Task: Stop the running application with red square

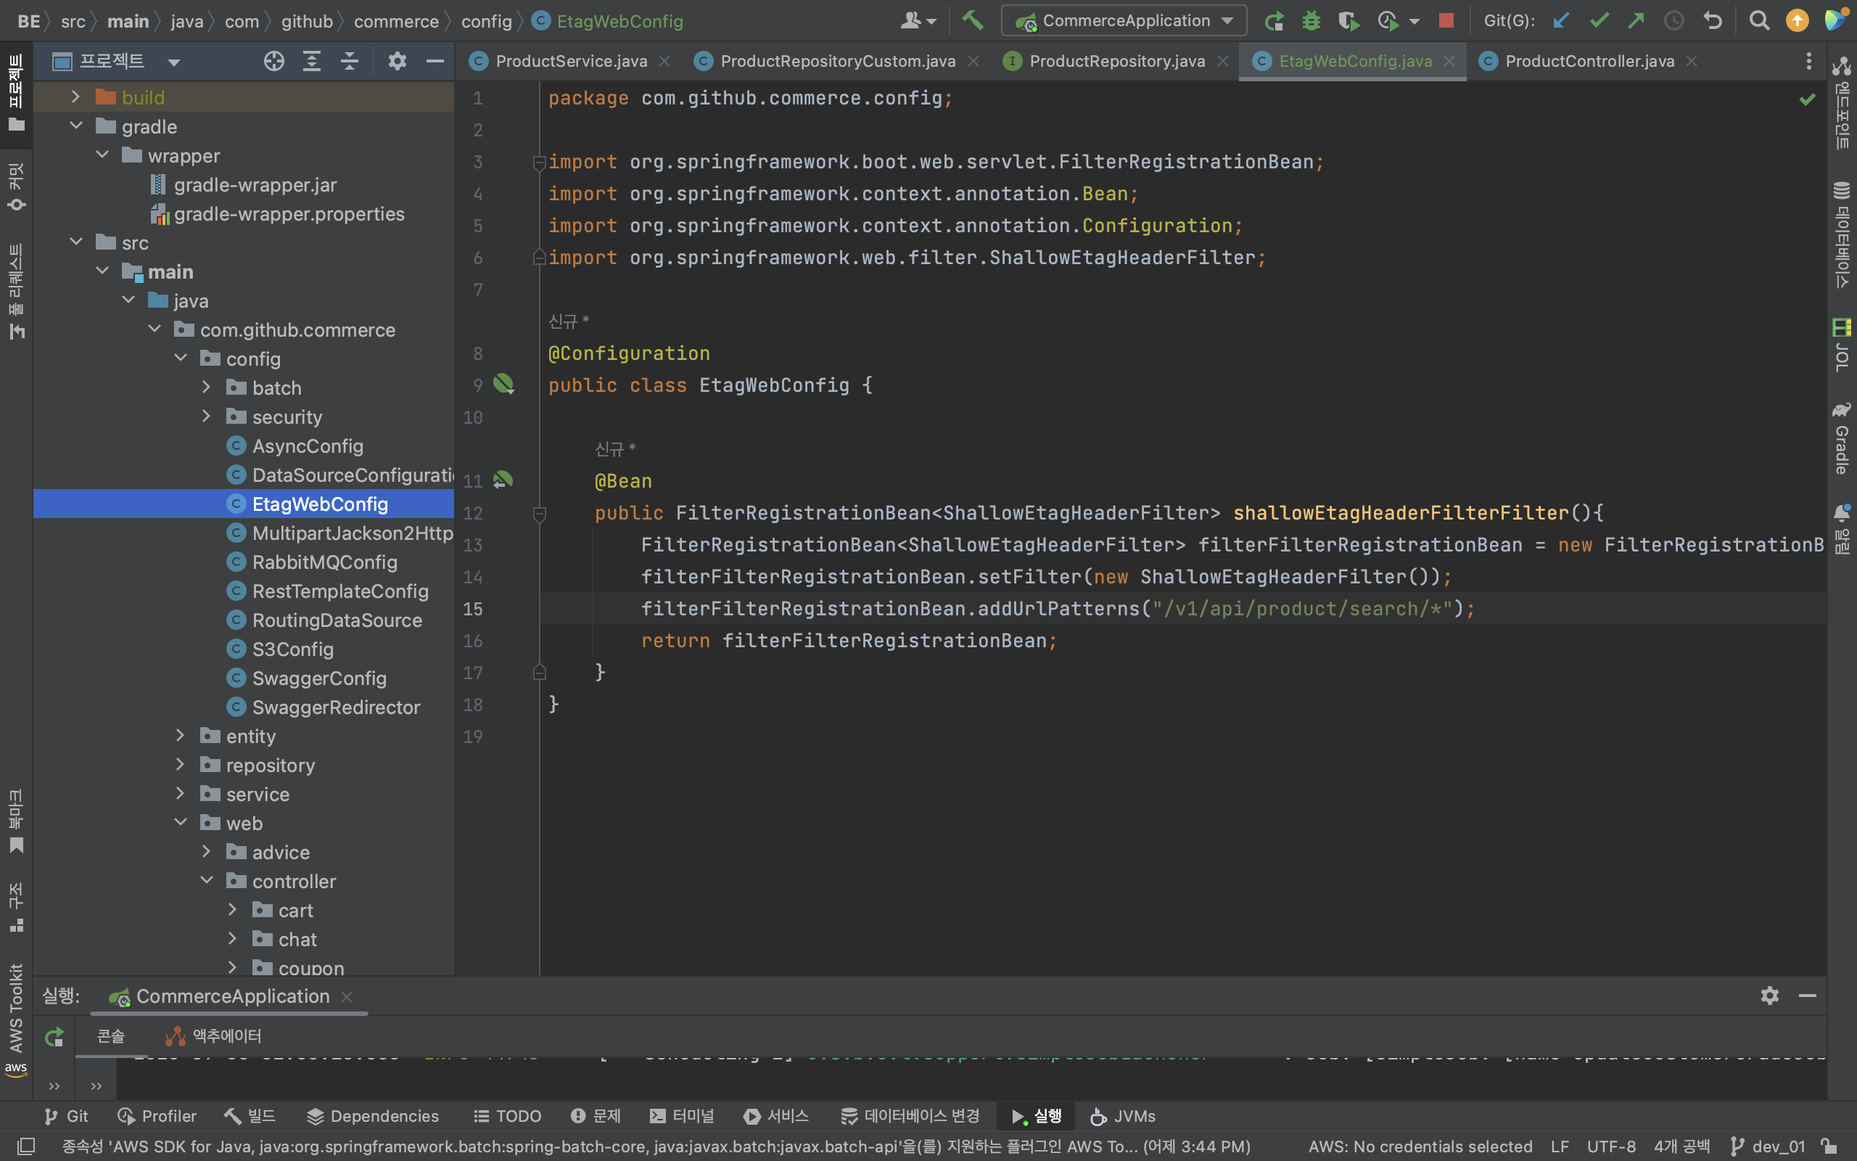Action: coord(1446,21)
